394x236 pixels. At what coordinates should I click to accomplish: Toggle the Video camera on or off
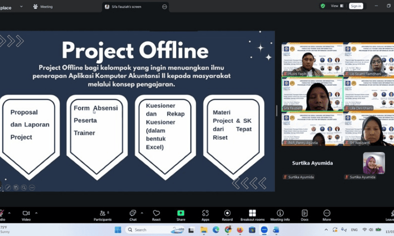[x=26, y=215]
